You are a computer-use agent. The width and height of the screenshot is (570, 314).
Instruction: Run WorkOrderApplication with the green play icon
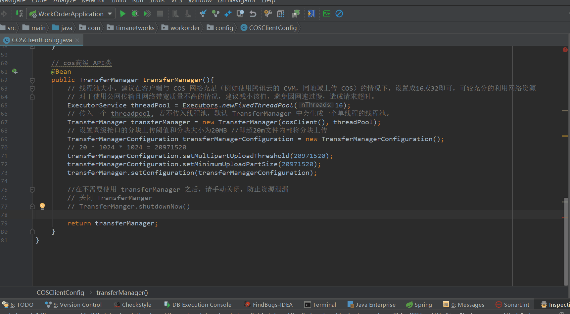pyautogui.click(x=123, y=14)
